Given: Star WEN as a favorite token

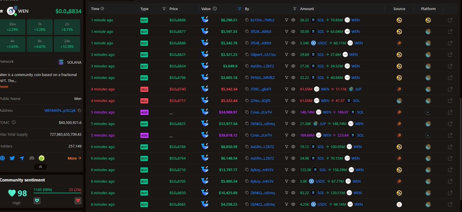Looking at the screenshot, I should click(x=2, y=11).
